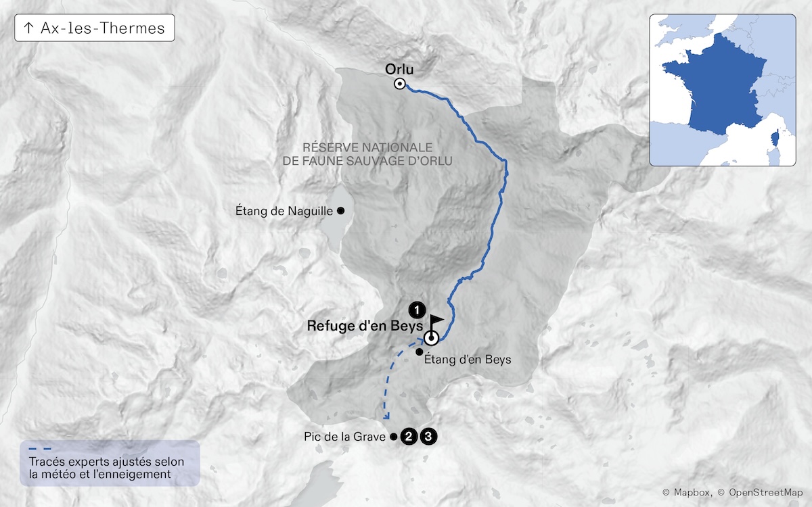Select the numbered marker 3
The width and height of the screenshot is (812, 507).
[428, 437]
